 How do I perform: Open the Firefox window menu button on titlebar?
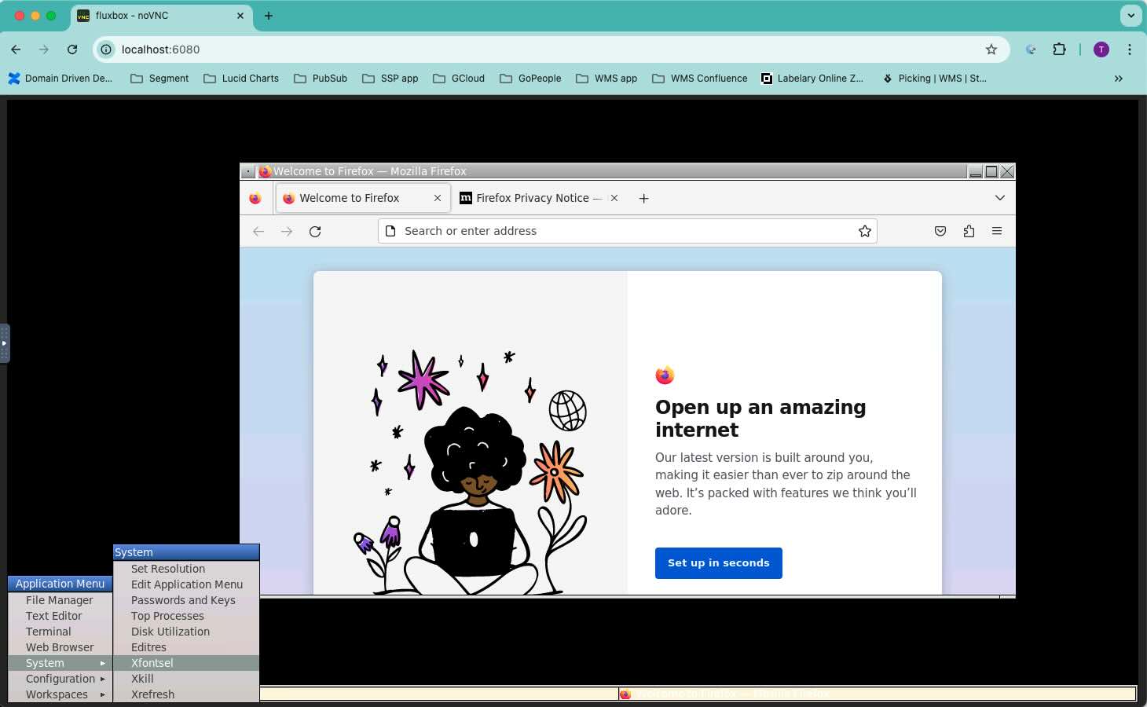(x=248, y=171)
